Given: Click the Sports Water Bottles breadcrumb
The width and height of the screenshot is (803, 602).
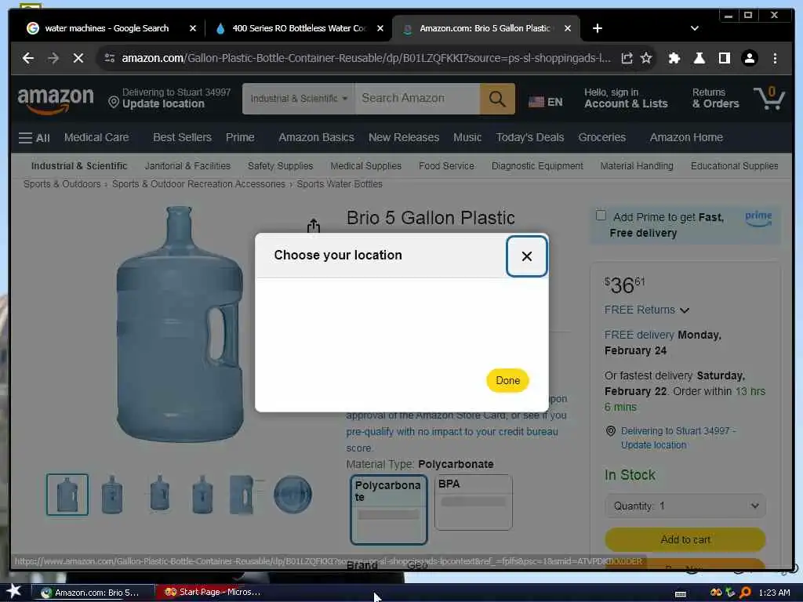Looking at the screenshot, I should click(340, 183).
